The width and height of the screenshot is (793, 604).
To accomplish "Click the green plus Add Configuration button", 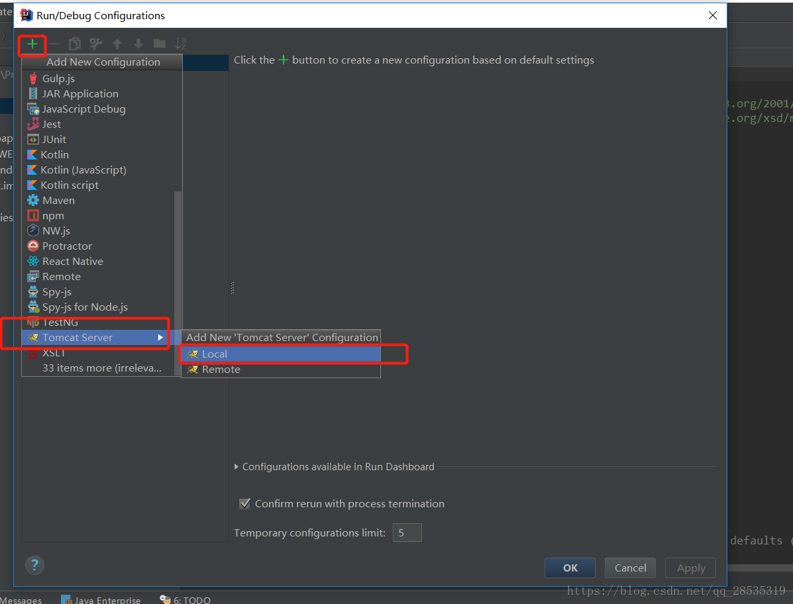I will tap(32, 44).
